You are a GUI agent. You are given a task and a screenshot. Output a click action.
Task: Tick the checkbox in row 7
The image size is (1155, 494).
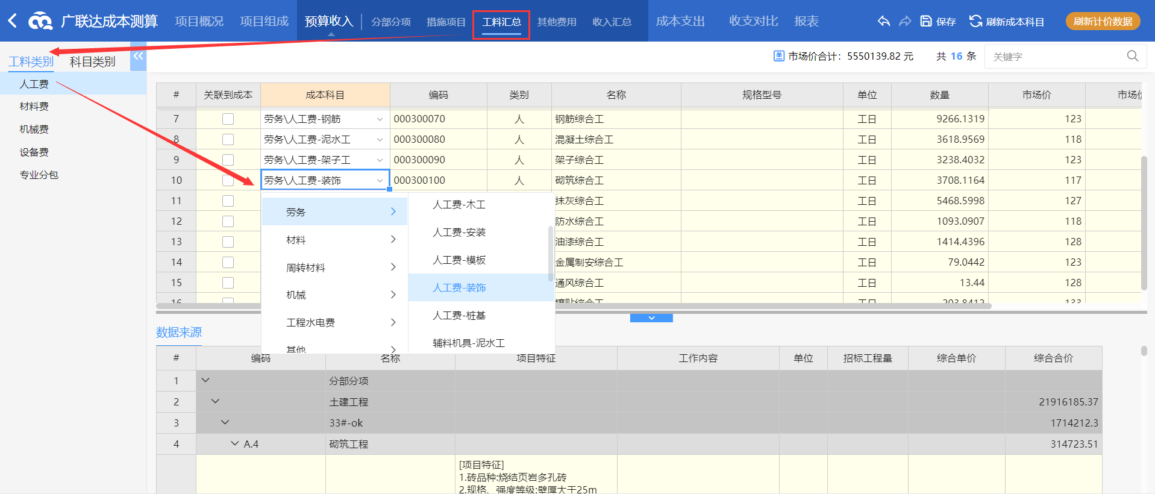point(228,119)
